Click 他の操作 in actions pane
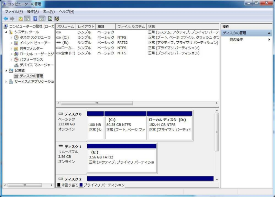275x197 pixels. point(236,40)
